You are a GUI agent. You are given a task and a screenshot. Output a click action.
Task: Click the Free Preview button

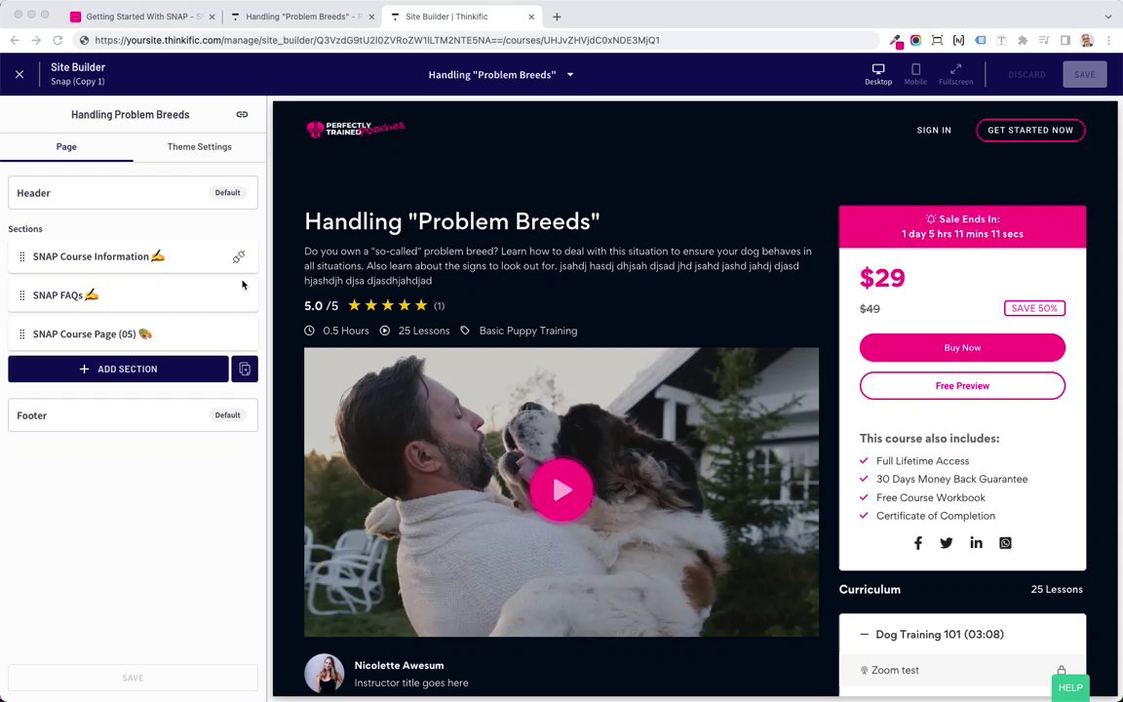pyautogui.click(x=962, y=385)
